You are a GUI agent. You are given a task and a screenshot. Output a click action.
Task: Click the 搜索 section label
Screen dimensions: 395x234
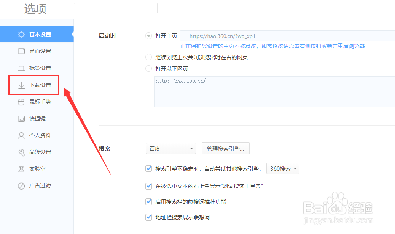(x=105, y=148)
